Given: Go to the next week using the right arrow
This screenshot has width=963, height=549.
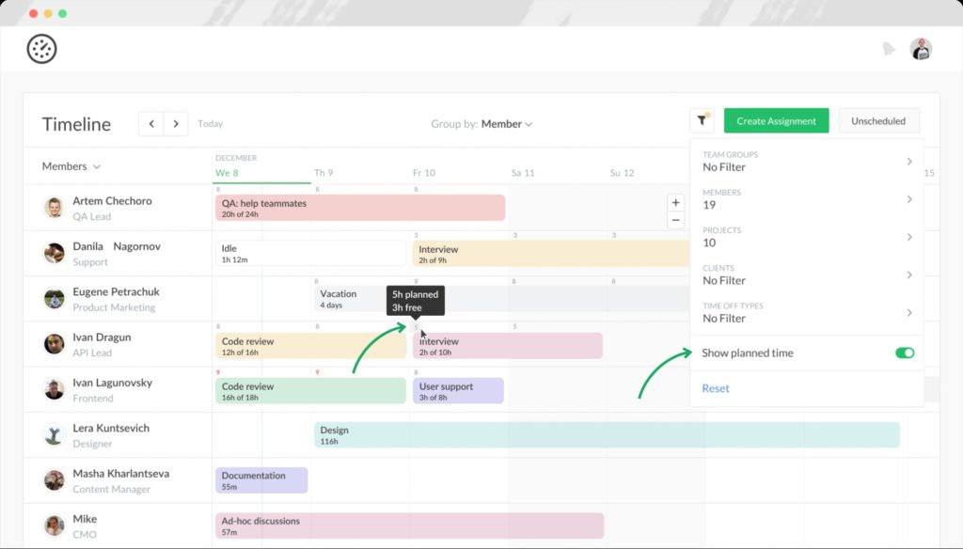Looking at the screenshot, I should point(177,123).
